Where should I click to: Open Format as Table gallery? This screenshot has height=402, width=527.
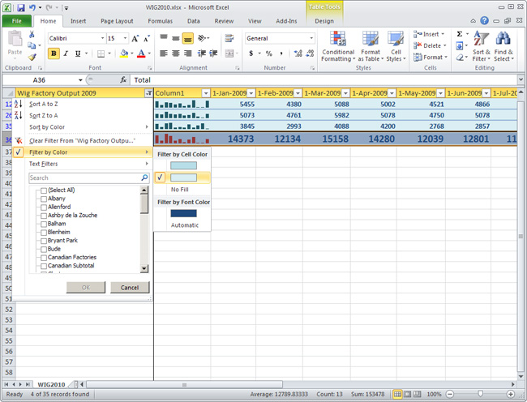coord(371,46)
